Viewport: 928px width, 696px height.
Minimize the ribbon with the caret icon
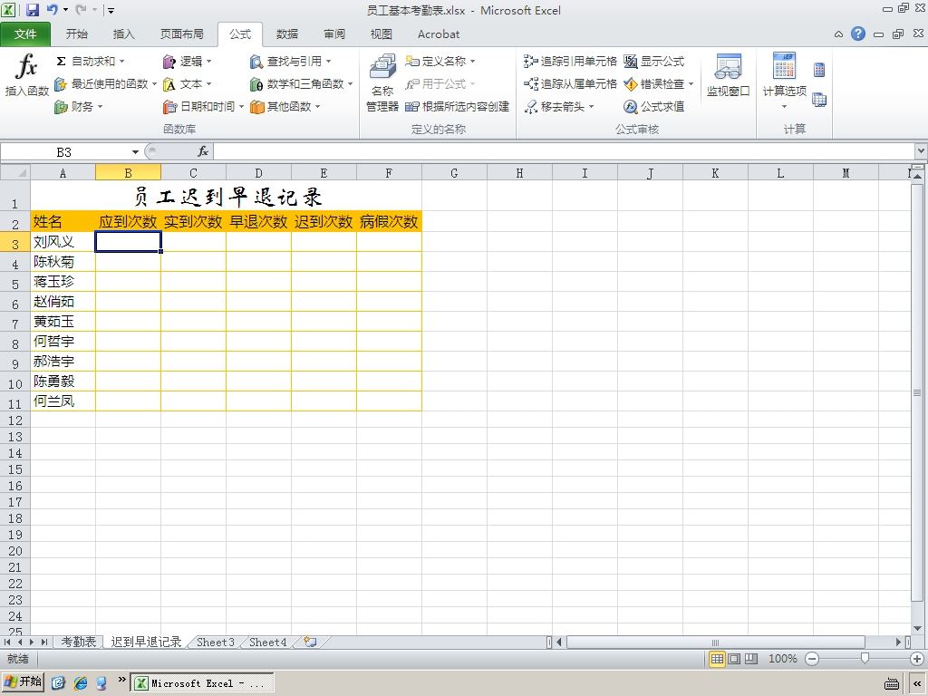point(838,34)
